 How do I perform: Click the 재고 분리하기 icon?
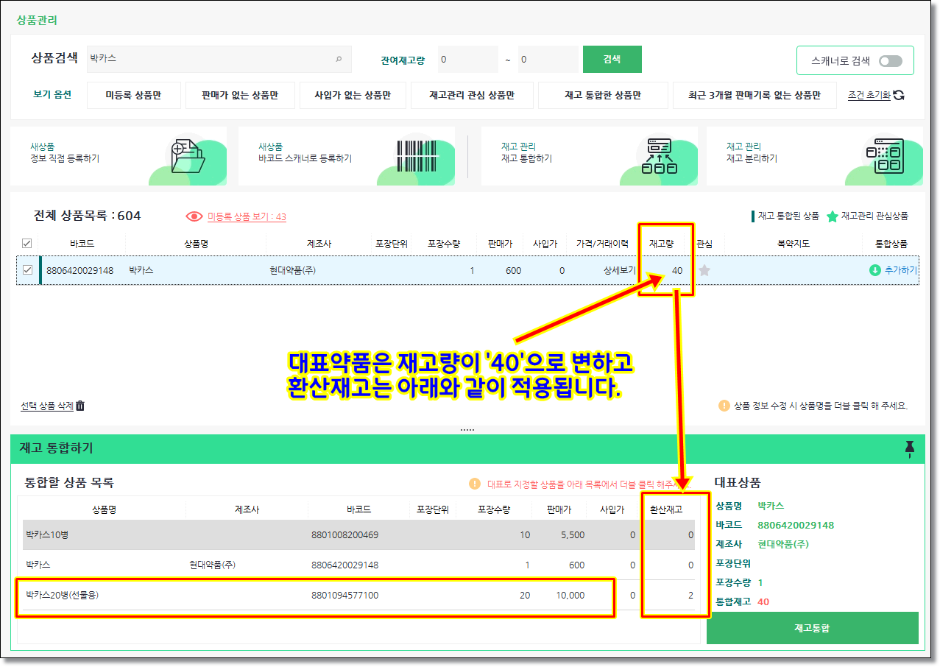point(884,156)
